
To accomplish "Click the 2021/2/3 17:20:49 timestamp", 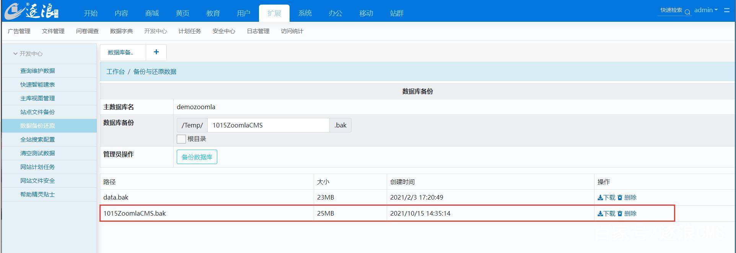I will 417,198.
